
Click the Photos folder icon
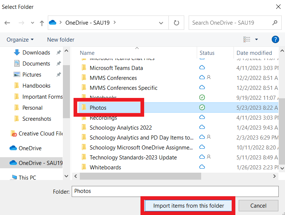pos(84,107)
